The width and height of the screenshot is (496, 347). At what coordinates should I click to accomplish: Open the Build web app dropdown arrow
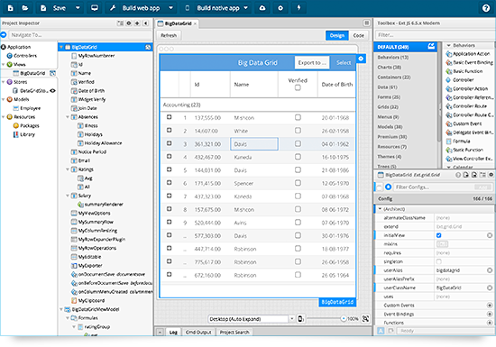point(170,8)
